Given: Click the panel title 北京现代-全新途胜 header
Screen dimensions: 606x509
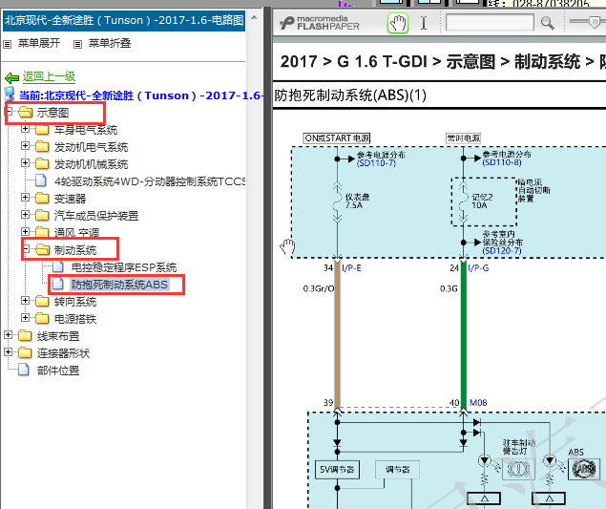Looking at the screenshot, I should tap(124, 20).
